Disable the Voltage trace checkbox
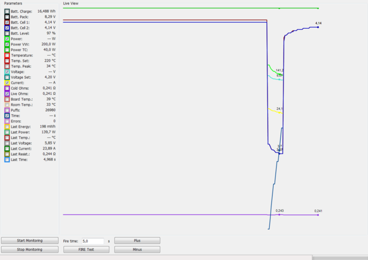Viewport: 368px width, 260px height. pos(6,72)
